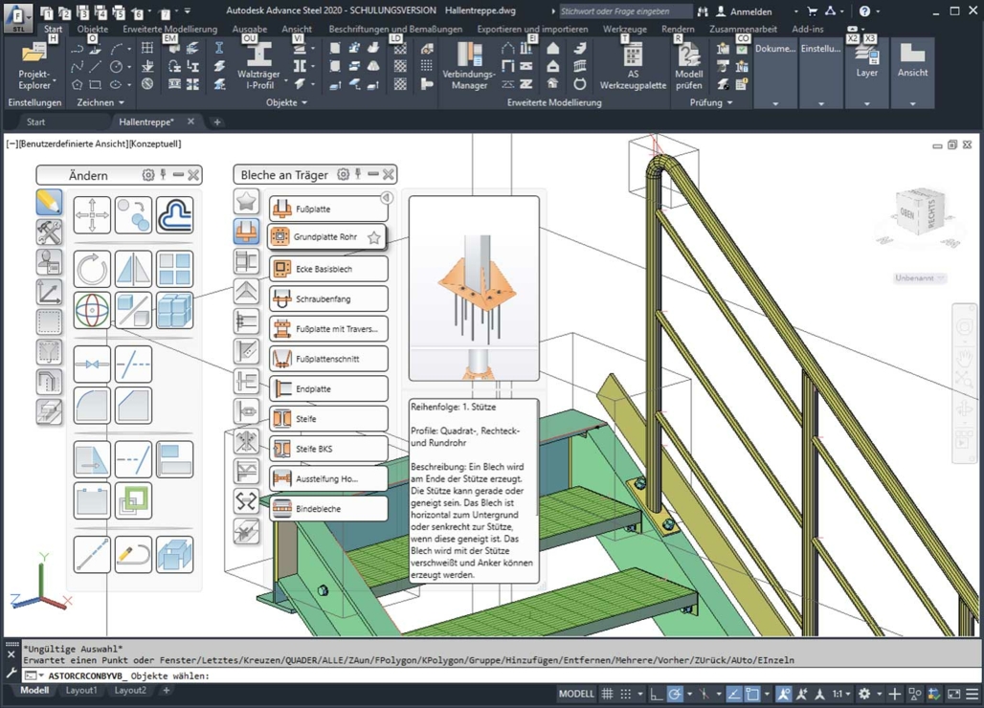Switch to the Layout1 tab

click(x=81, y=691)
